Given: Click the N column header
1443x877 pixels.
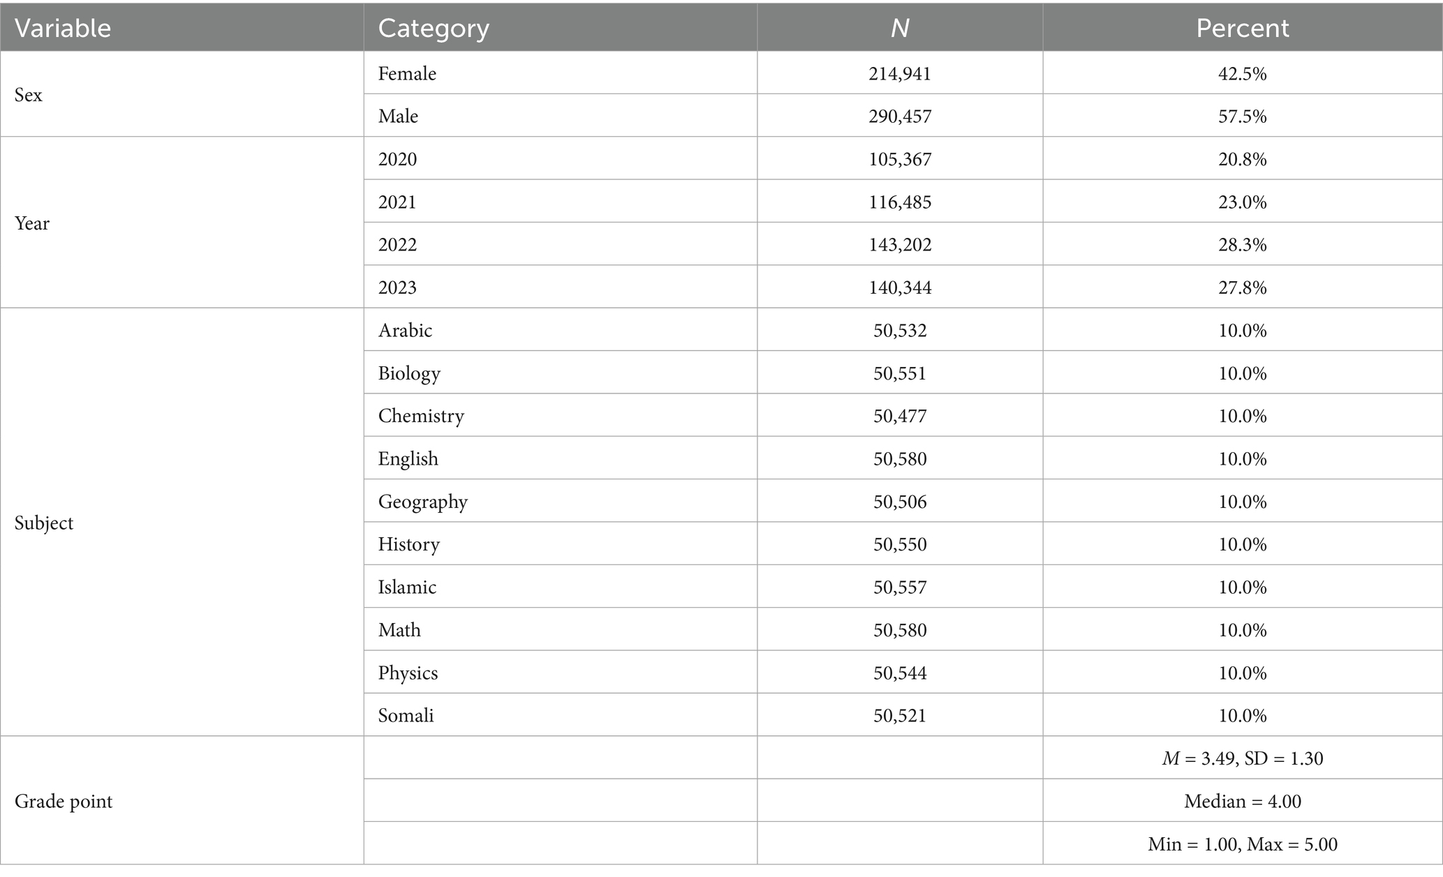Looking at the screenshot, I should (900, 28).
